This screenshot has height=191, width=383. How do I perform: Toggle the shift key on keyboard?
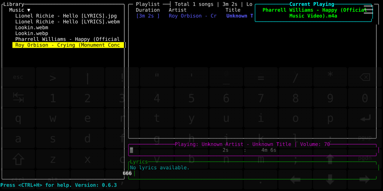(x=18, y=159)
